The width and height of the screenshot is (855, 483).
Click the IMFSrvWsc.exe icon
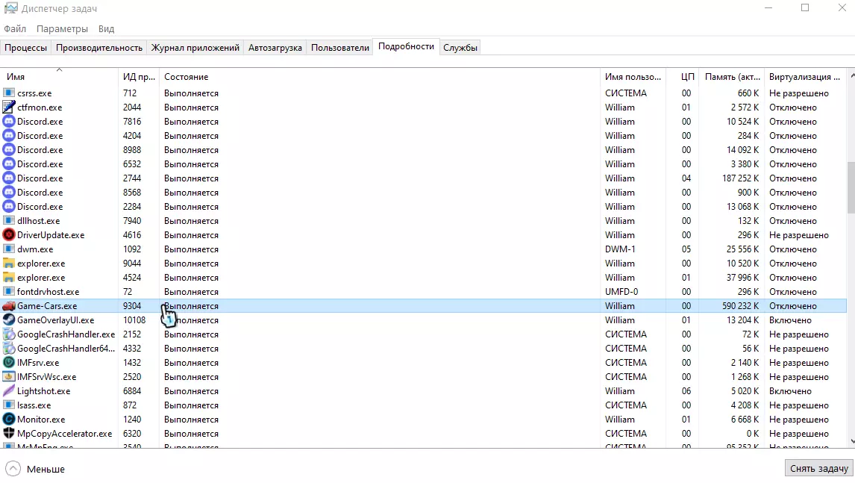click(x=9, y=377)
